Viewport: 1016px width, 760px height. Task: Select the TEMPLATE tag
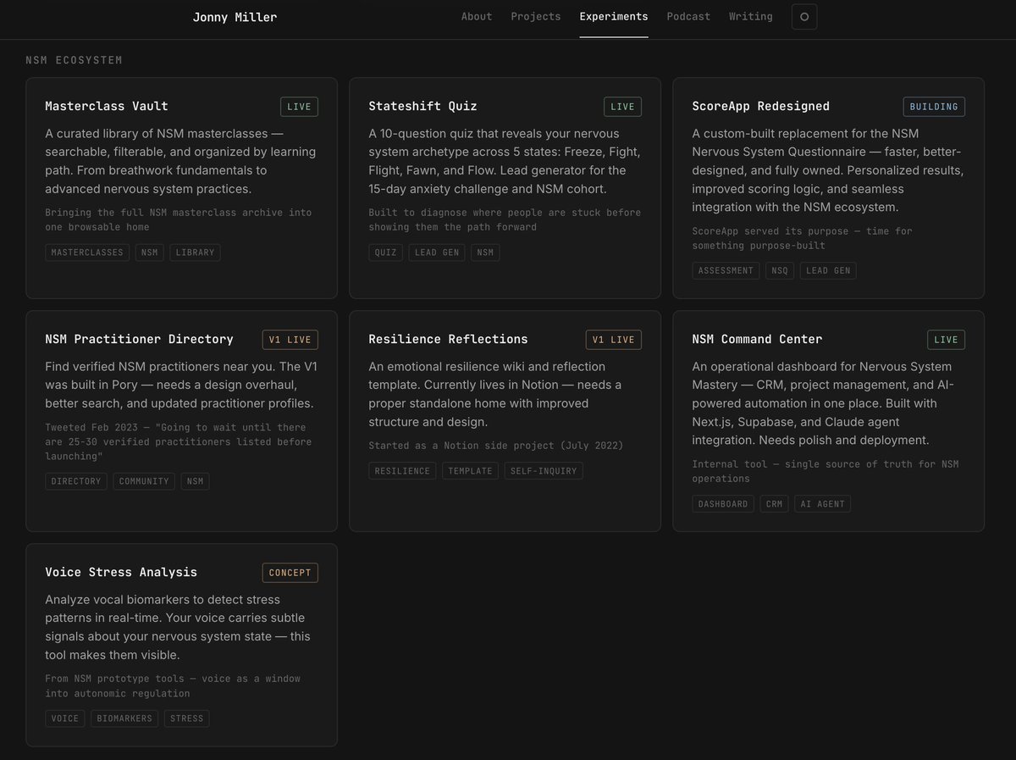coord(470,471)
